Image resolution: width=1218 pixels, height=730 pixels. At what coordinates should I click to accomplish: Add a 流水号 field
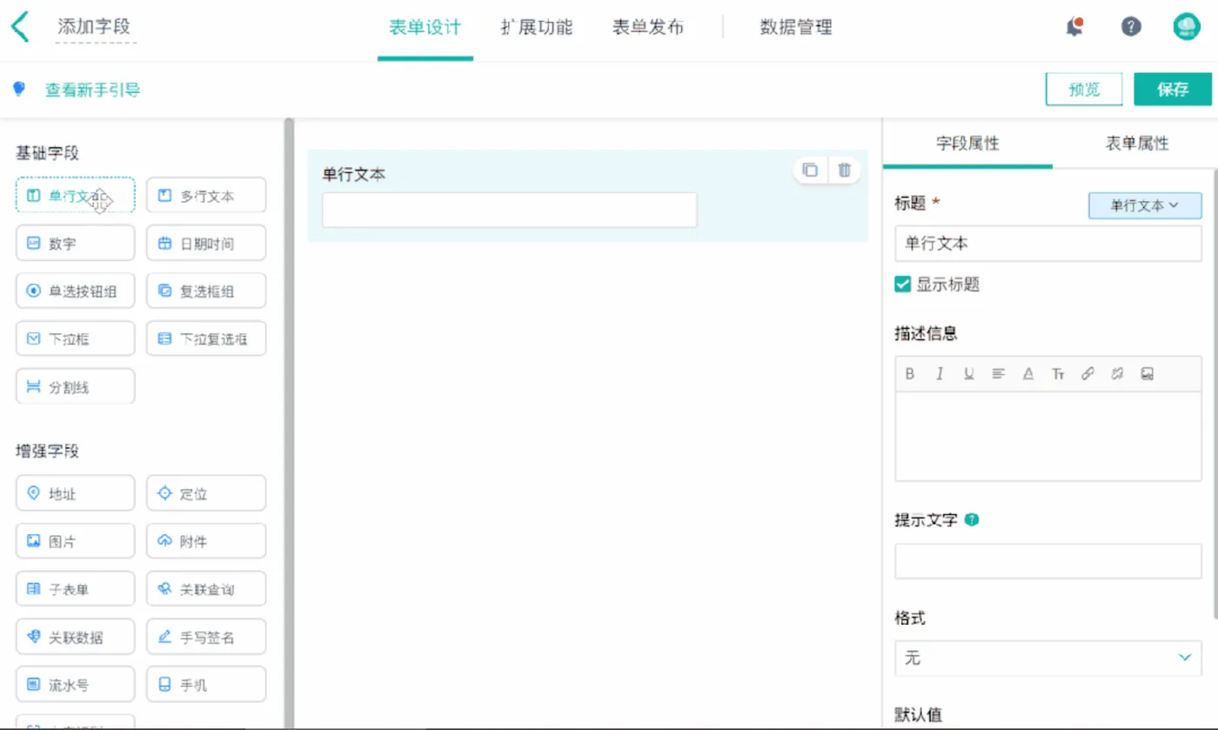pos(76,685)
